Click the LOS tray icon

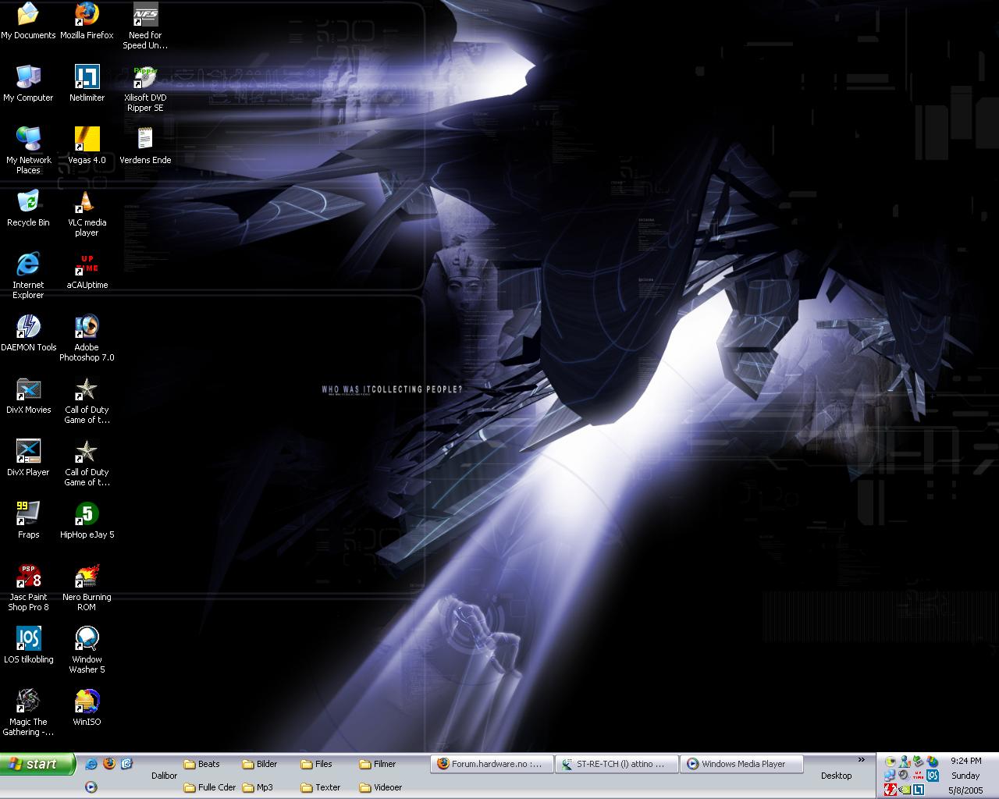(x=933, y=776)
